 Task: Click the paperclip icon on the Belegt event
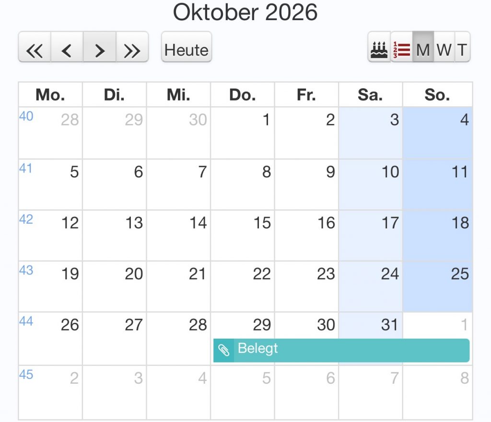[224, 351]
